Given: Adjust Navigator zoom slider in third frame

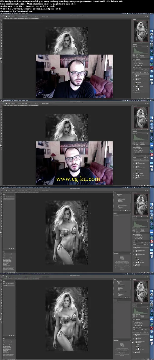Looking at the screenshot, I should point(141,216).
